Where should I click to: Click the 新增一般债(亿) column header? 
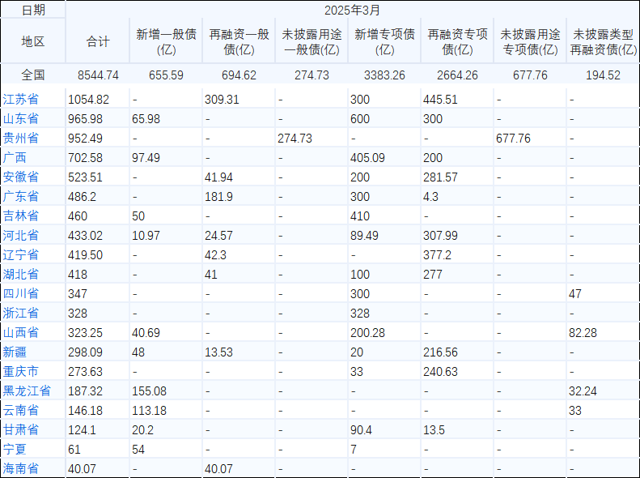point(166,41)
